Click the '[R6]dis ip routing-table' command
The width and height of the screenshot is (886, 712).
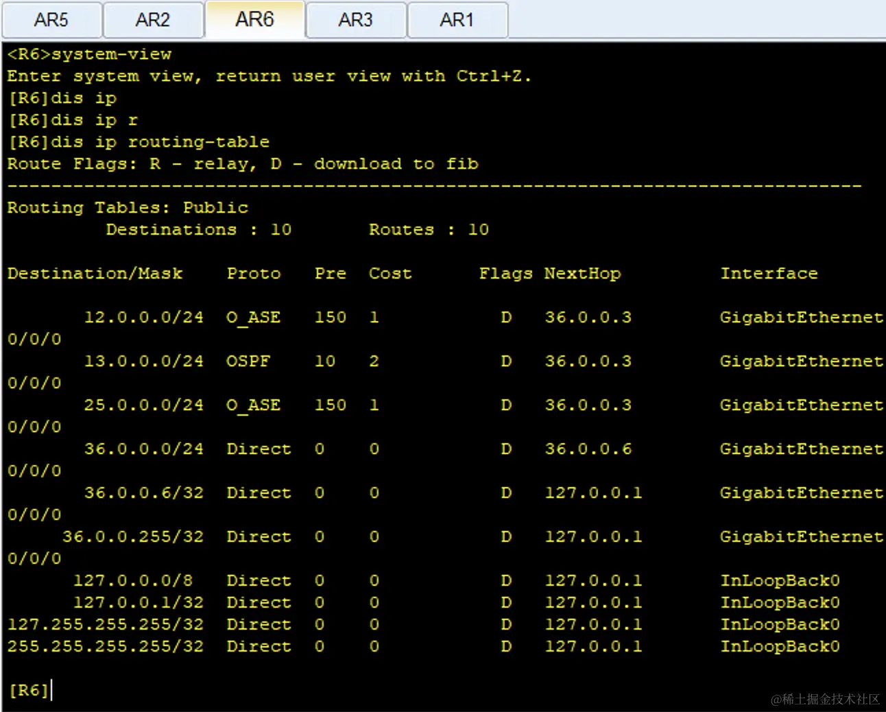point(139,142)
